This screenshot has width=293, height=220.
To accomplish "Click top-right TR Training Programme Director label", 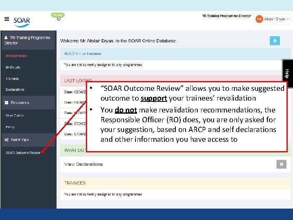I will [x=227, y=16].
